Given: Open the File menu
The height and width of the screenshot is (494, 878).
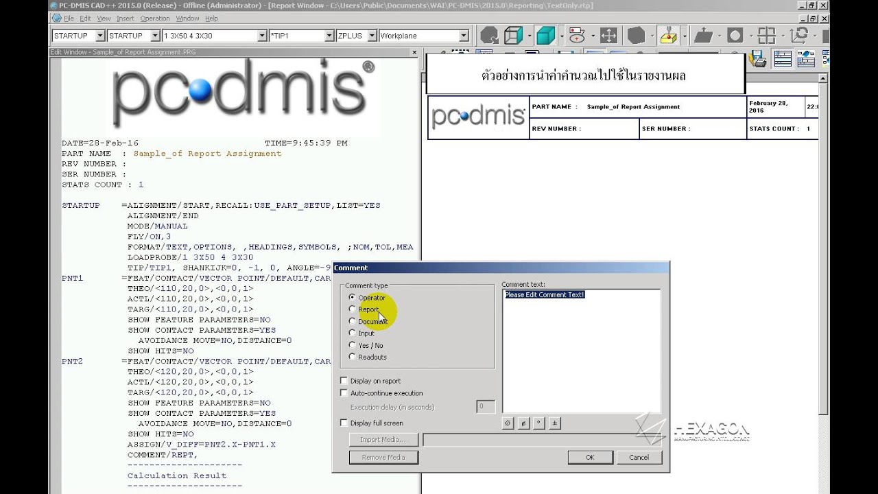Looking at the screenshot, I should click(x=69, y=19).
